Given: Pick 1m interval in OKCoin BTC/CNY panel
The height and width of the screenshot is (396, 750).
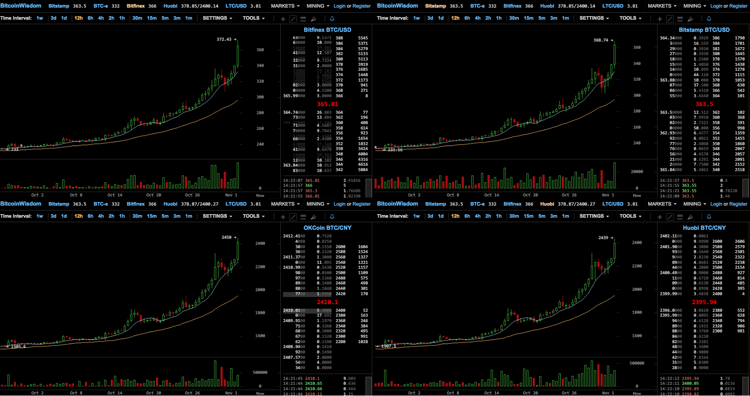Looking at the screenshot, I should 189,216.
